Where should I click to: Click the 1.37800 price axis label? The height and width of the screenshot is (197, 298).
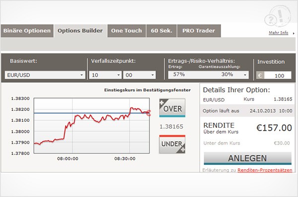click(x=20, y=153)
